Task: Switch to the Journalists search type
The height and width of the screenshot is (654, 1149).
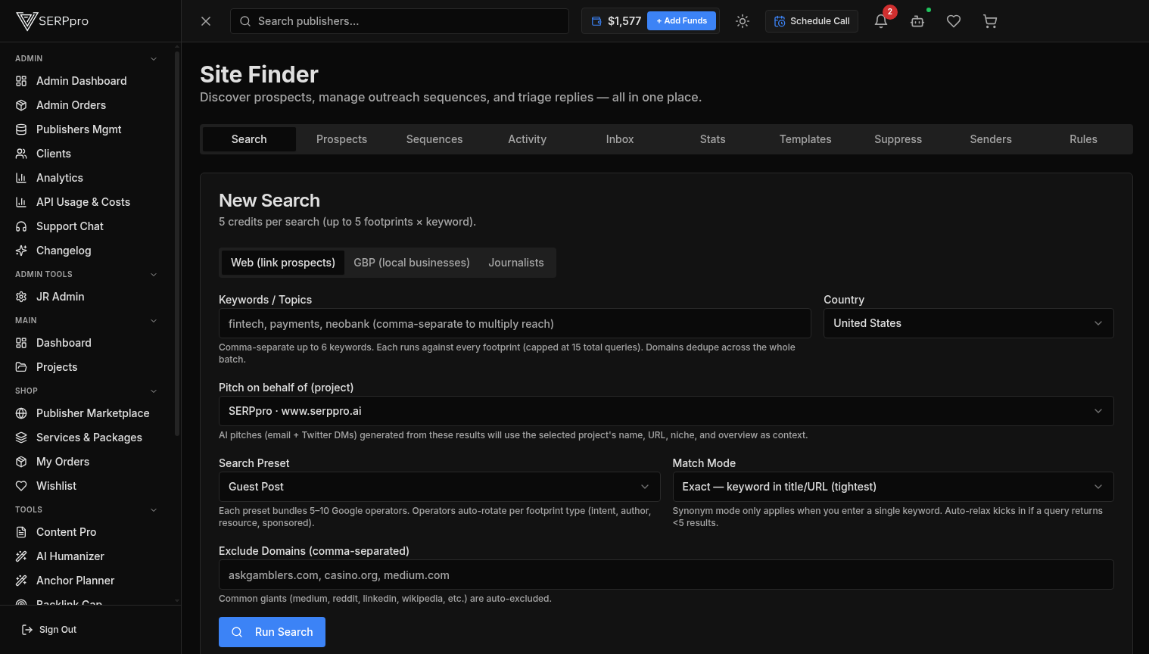Action: coord(515,262)
